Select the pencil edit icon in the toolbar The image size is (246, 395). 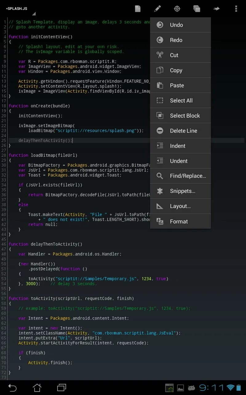point(157,9)
